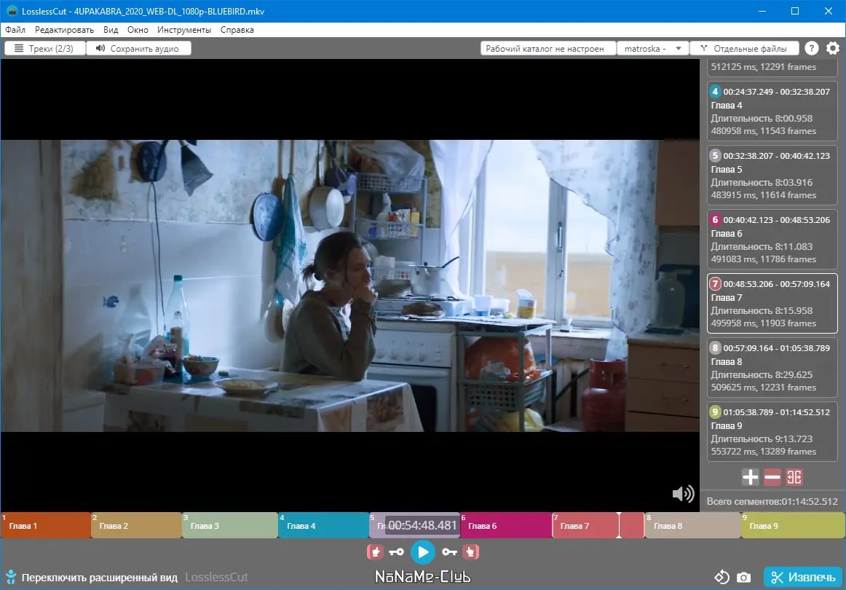The image size is (846, 590).
Task: Open the Вид menu
Action: (111, 30)
